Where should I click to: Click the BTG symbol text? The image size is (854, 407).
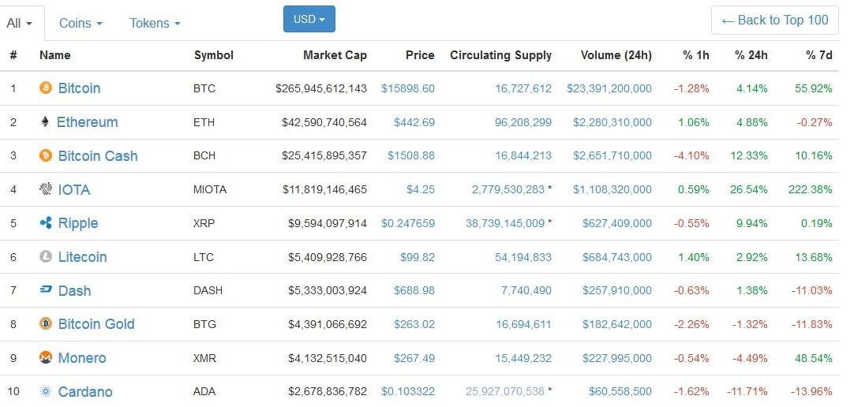point(204,324)
